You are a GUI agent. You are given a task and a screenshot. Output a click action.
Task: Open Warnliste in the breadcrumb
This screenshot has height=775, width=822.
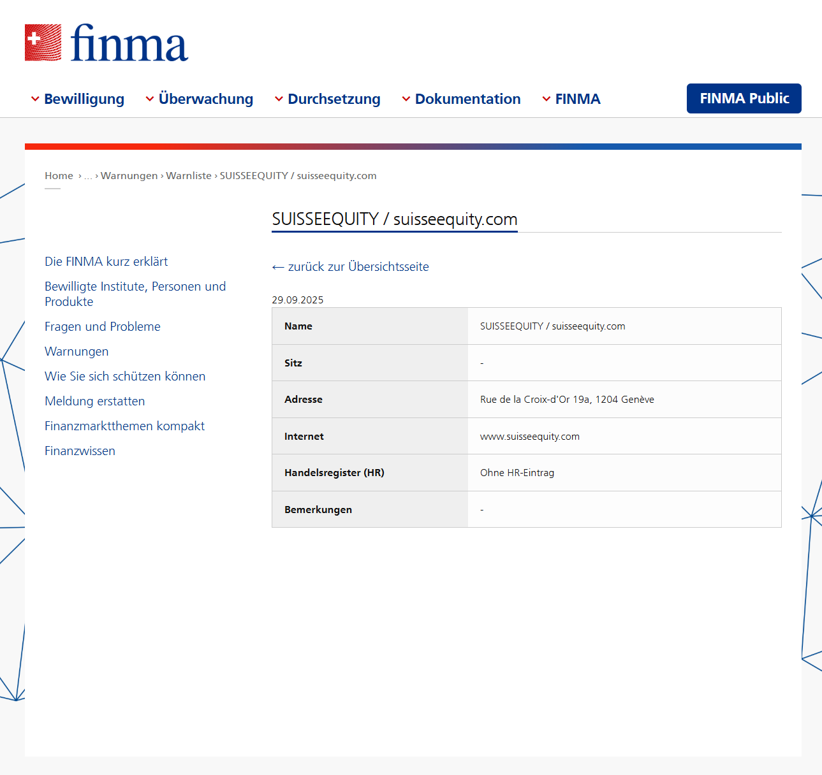click(189, 176)
